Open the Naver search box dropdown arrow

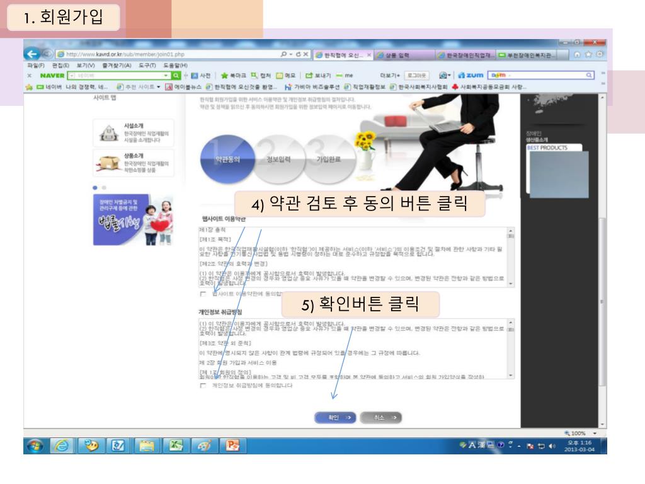pyautogui.click(x=166, y=76)
